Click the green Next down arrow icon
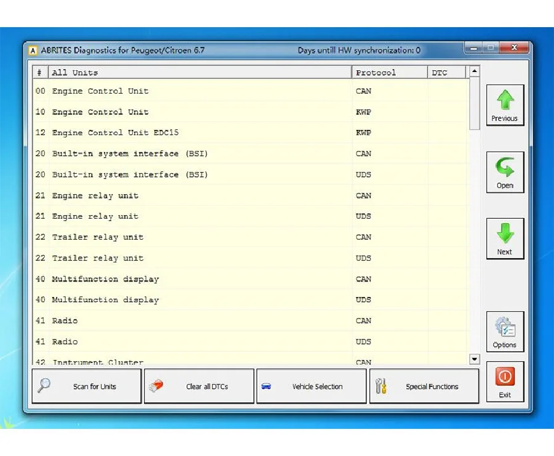This screenshot has height=456, width=554. coord(505,234)
